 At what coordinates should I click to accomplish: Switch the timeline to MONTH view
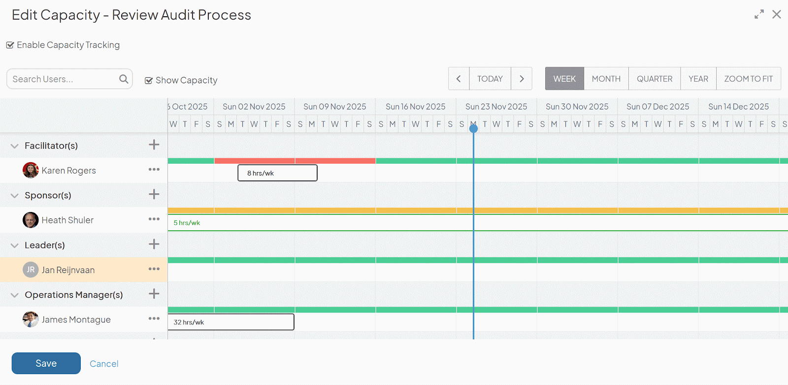pyautogui.click(x=606, y=79)
